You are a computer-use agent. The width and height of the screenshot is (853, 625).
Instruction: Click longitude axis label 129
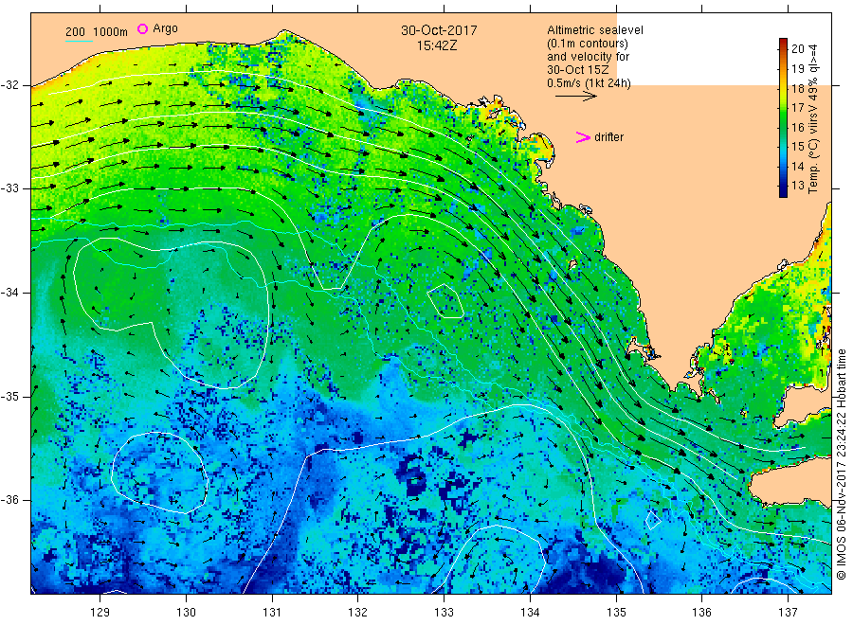click(100, 613)
